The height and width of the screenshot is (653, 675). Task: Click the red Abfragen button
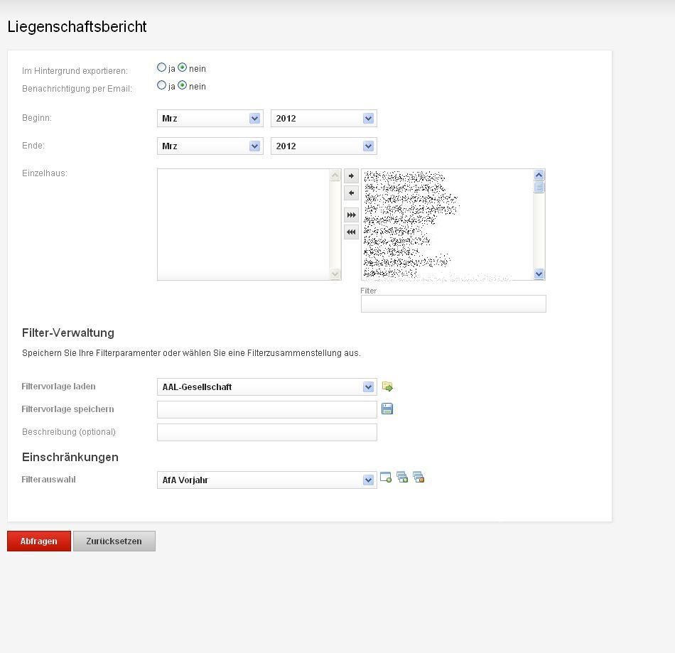tap(39, 541)
